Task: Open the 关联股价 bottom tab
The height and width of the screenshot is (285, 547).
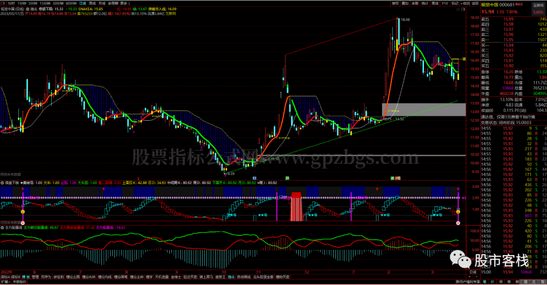Action: 20,282
